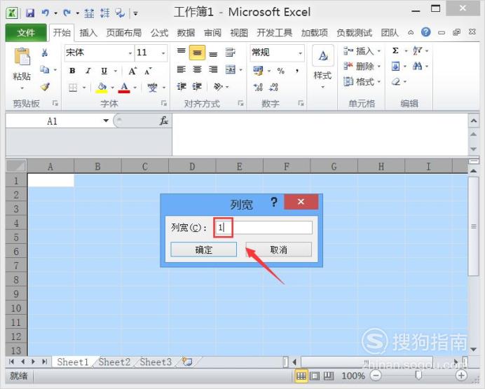The image size is (485, 389).
Task: Switch to the 页面布局 tab
Action: [124, 32]
